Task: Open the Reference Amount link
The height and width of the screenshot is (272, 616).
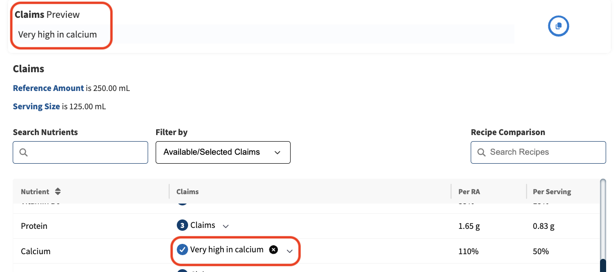Action: pyautogui.click(x=48, y=88)
